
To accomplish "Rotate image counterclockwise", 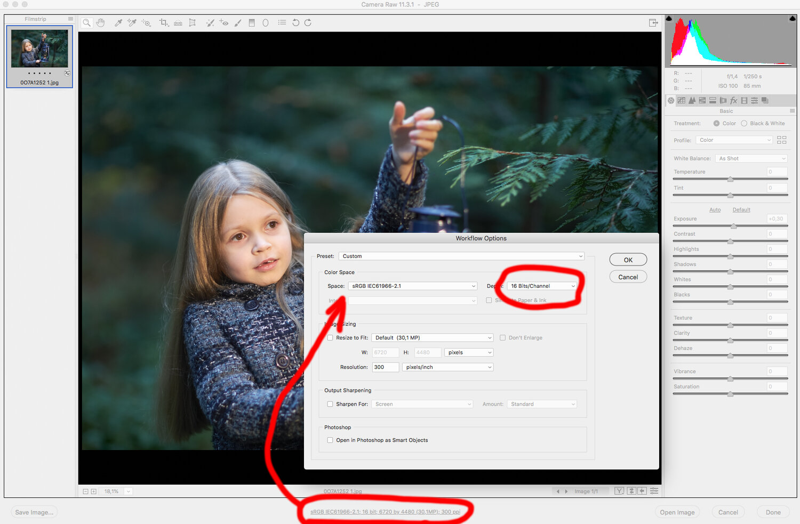I will point(295,23).
